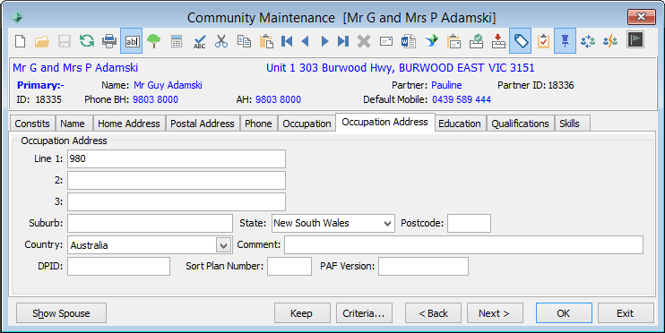Click the Line 1 address field
The width and height of the screenshot is (665, 333).
tap(177, 158)
